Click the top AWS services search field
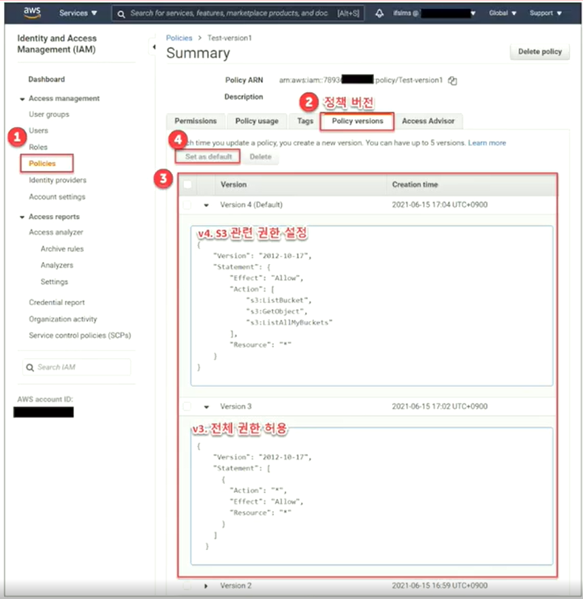Viewport: 583px width, 599px height. pos(238,14)
